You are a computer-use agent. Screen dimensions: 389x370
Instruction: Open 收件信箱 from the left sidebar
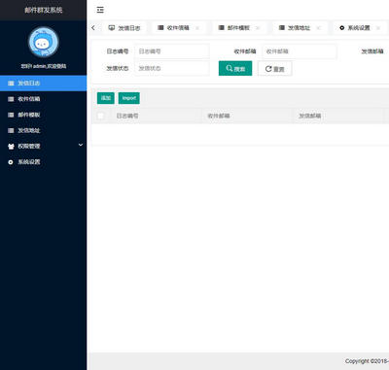click(43, 99)
